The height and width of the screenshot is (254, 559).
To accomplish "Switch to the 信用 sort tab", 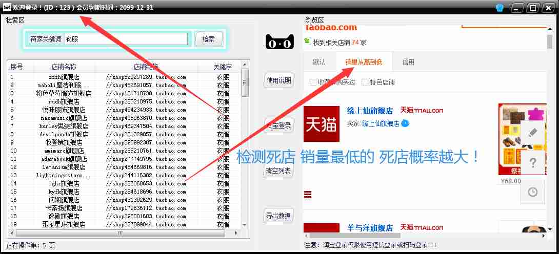I will click(408, 62).
